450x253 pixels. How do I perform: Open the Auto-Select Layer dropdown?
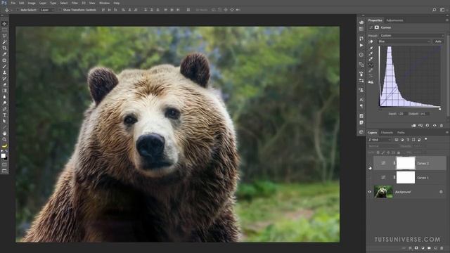[x=47, y=10]
